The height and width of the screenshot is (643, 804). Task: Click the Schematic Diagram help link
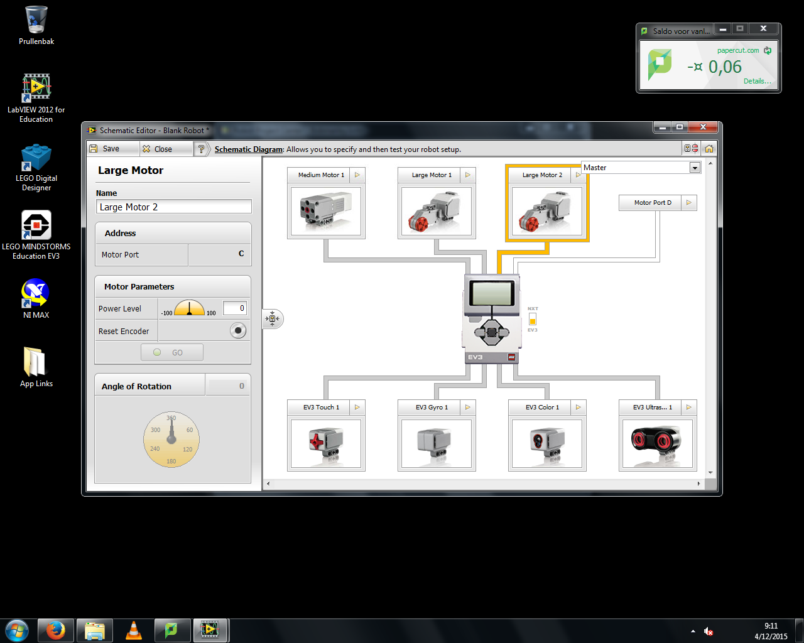pyautogui.click(x=249, y=149)
